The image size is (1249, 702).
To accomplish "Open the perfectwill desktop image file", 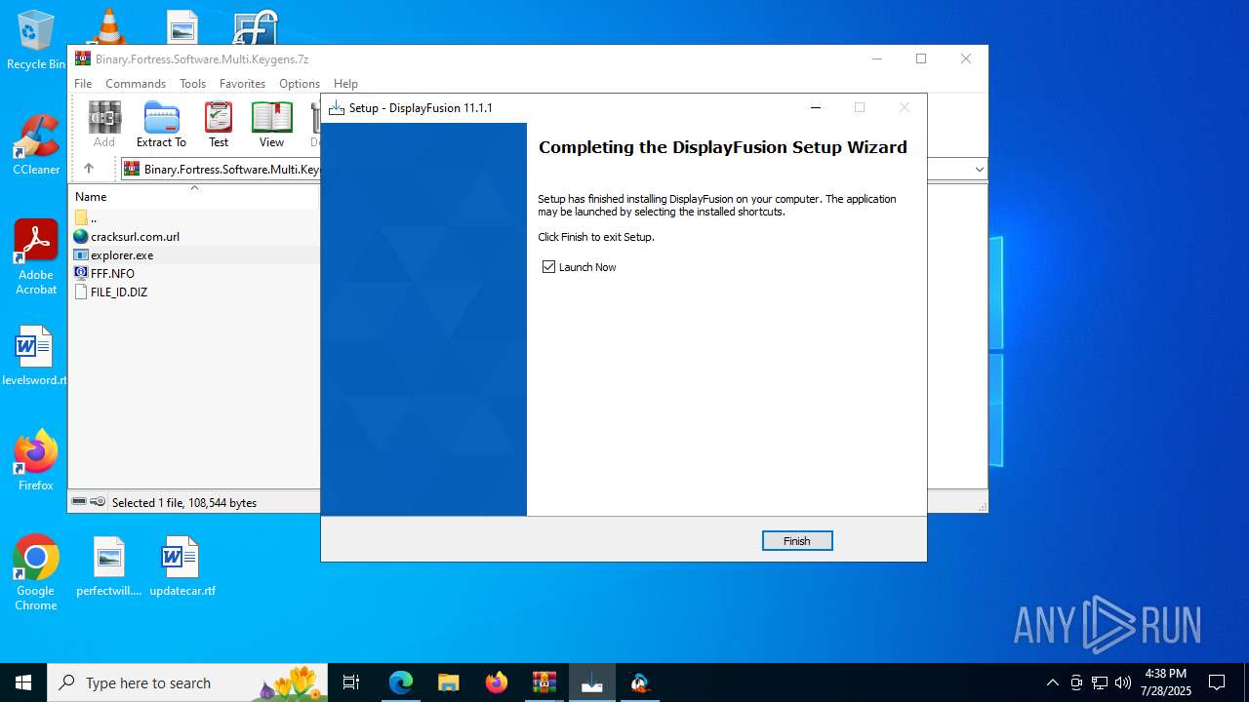I will [x=109, y=566].
